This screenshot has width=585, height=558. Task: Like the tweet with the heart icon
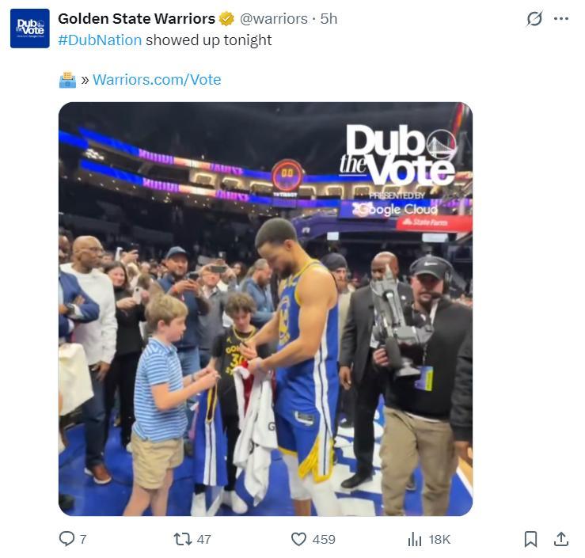click(x=298, y=539)
